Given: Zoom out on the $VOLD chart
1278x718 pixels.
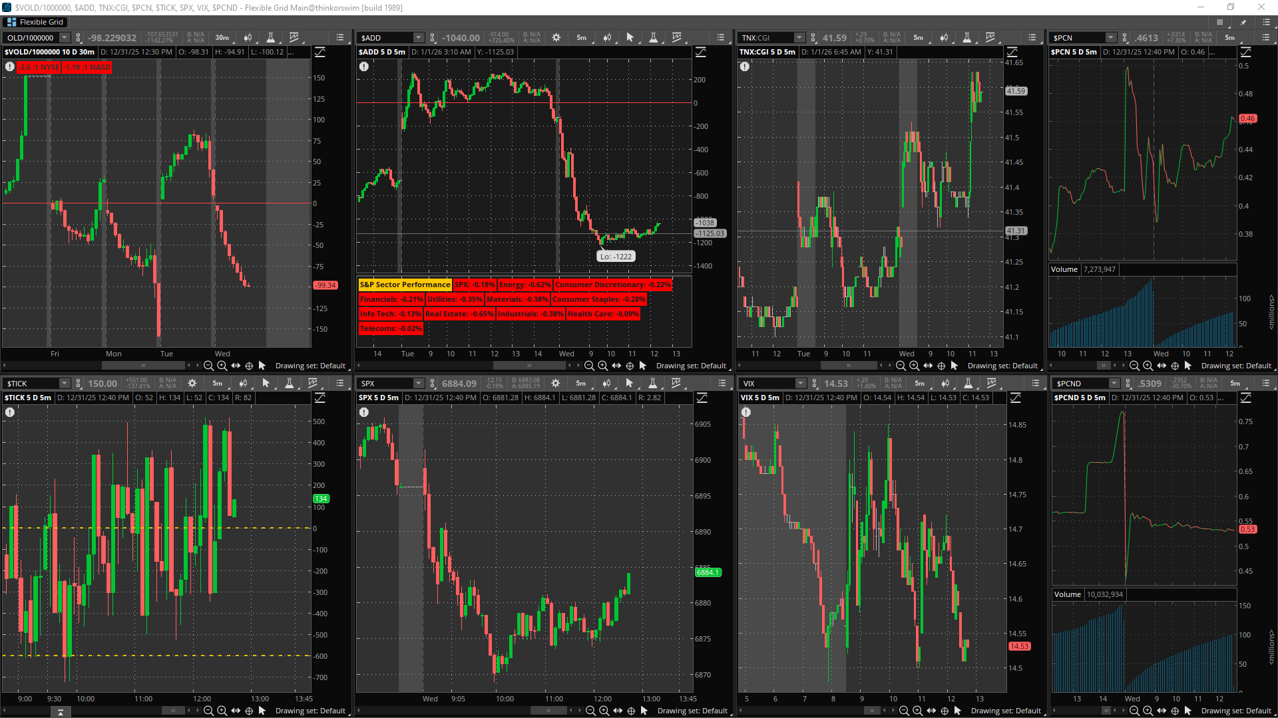Looking at the screenshot, I should 208,366.
